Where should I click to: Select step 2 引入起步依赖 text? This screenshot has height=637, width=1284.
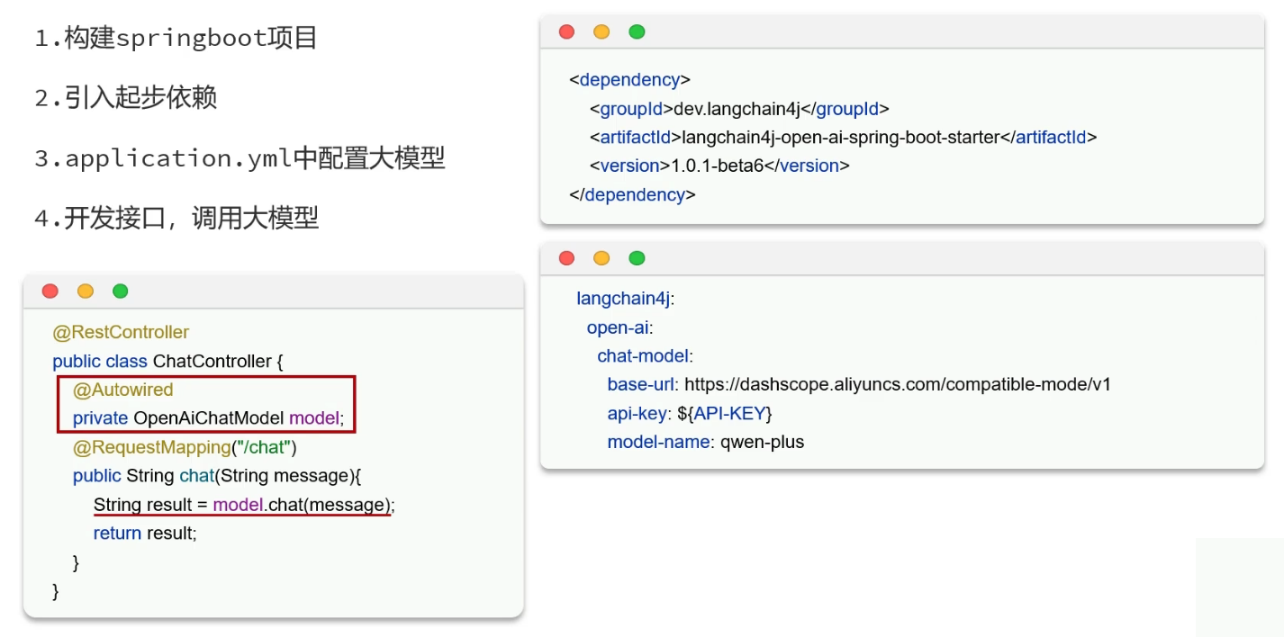[x=126, y=97]
